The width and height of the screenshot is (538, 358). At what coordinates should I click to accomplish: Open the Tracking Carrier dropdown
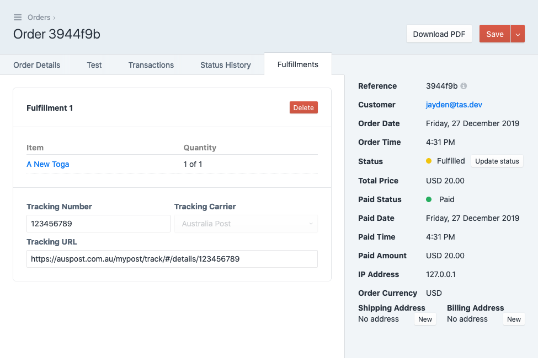click(246, 224)
